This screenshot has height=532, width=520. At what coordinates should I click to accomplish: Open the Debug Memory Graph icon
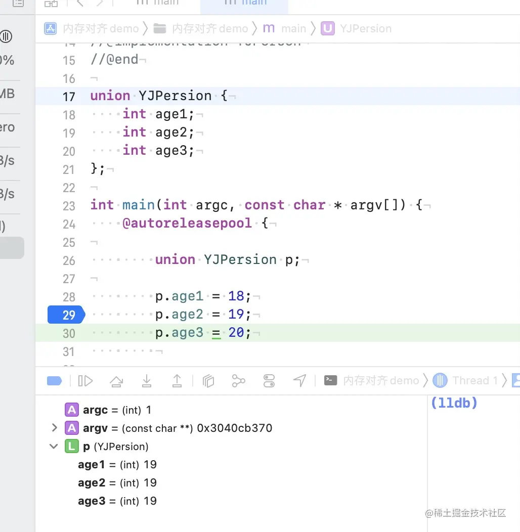(238, 381)
